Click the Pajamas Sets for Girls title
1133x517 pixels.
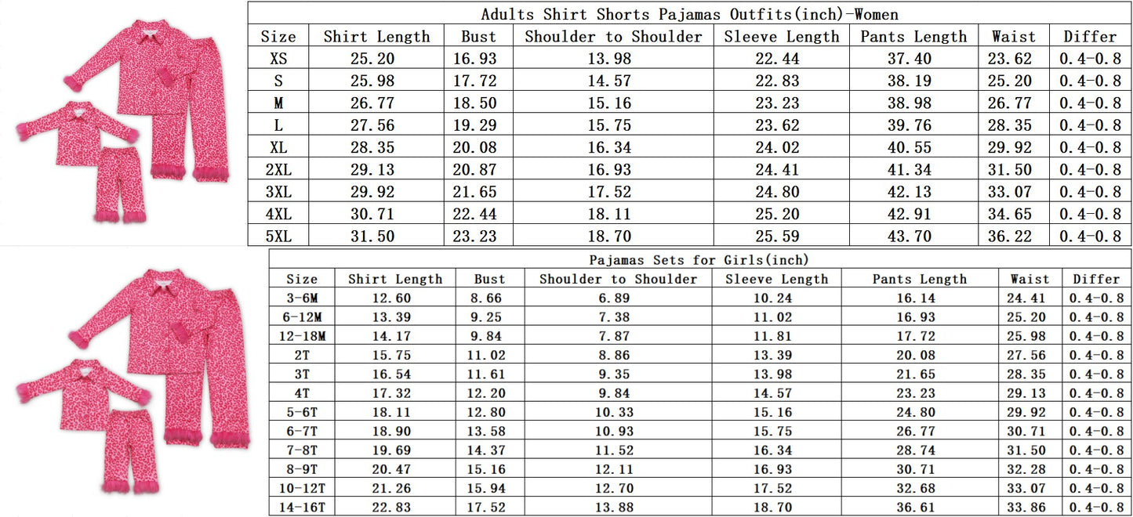point(699,259)
